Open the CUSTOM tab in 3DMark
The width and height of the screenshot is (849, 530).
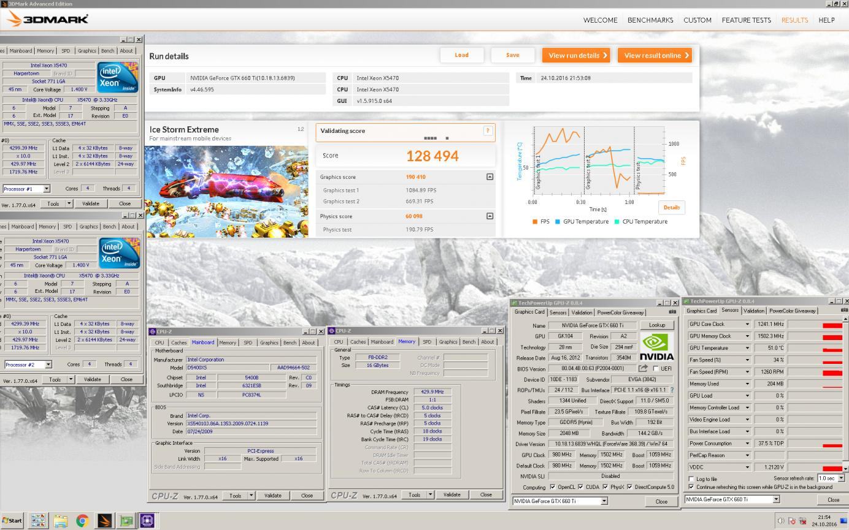[697, 20]
